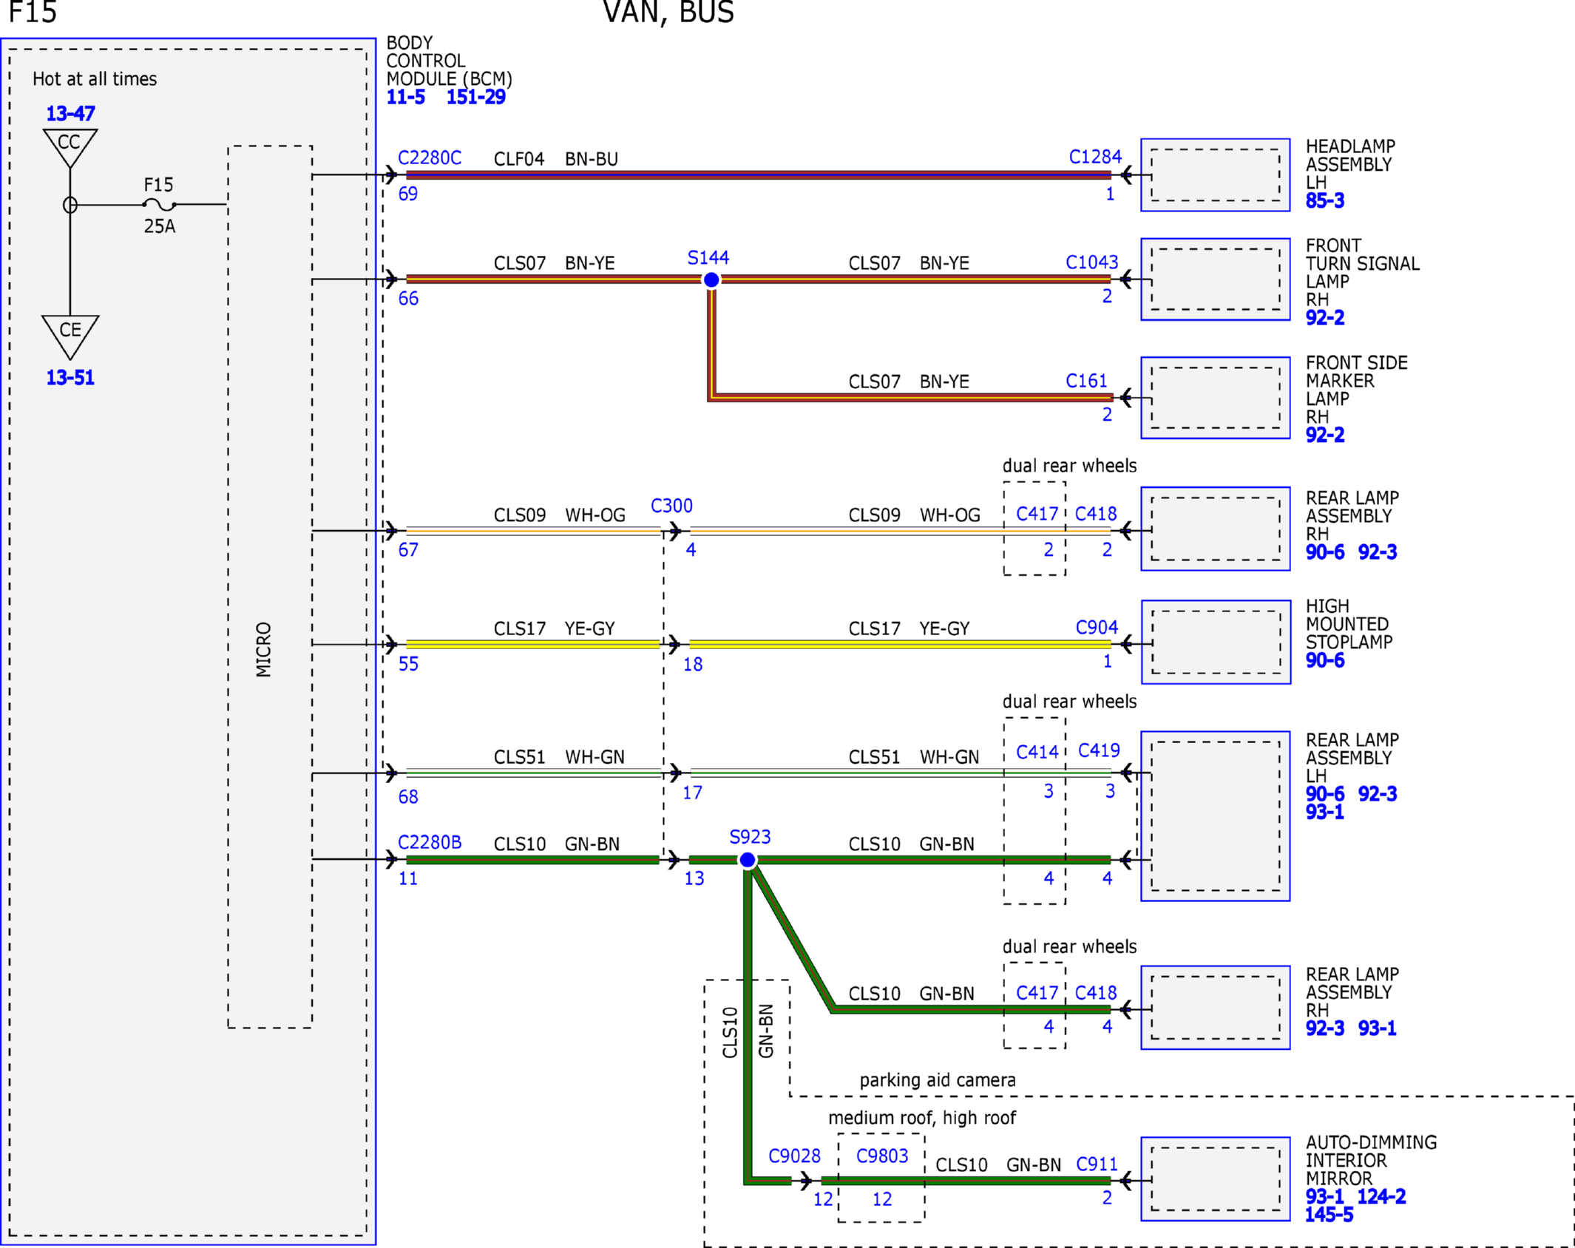Screen dimensions: 1575x1248
Task: Open 90-6 under Rear Lamp Assembly LH
Action: click(x=1324, y=794)
